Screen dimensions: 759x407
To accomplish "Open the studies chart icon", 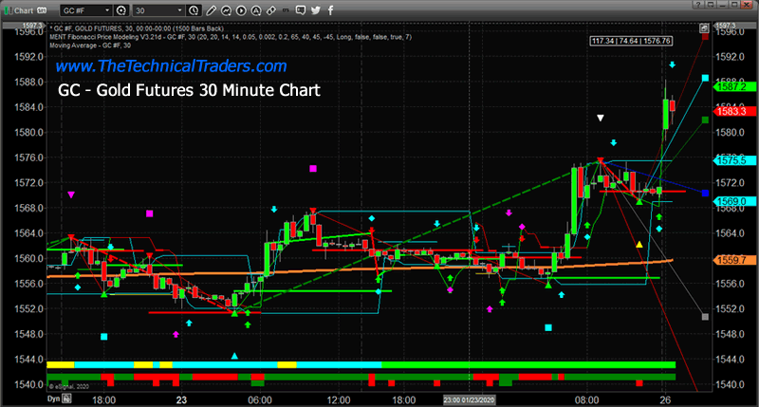I will pos(228,8).
